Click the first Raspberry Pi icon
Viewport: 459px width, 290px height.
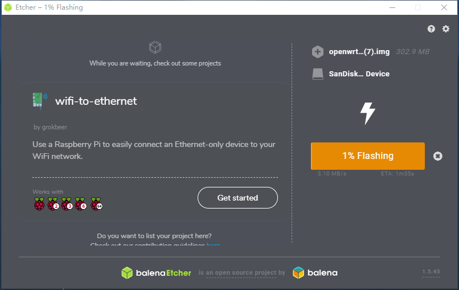pos(39,205)
